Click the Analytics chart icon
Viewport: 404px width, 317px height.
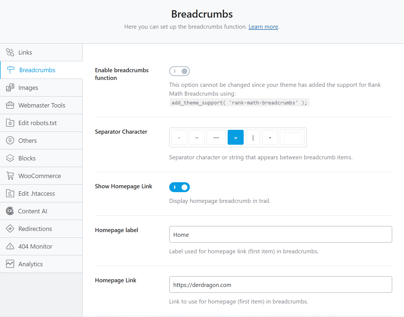(x=10, y=264)
